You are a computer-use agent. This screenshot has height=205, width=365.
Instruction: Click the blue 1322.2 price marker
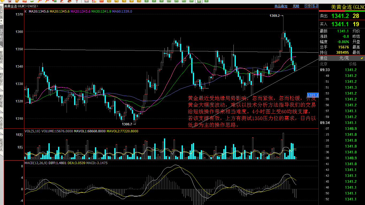(313, 95)
